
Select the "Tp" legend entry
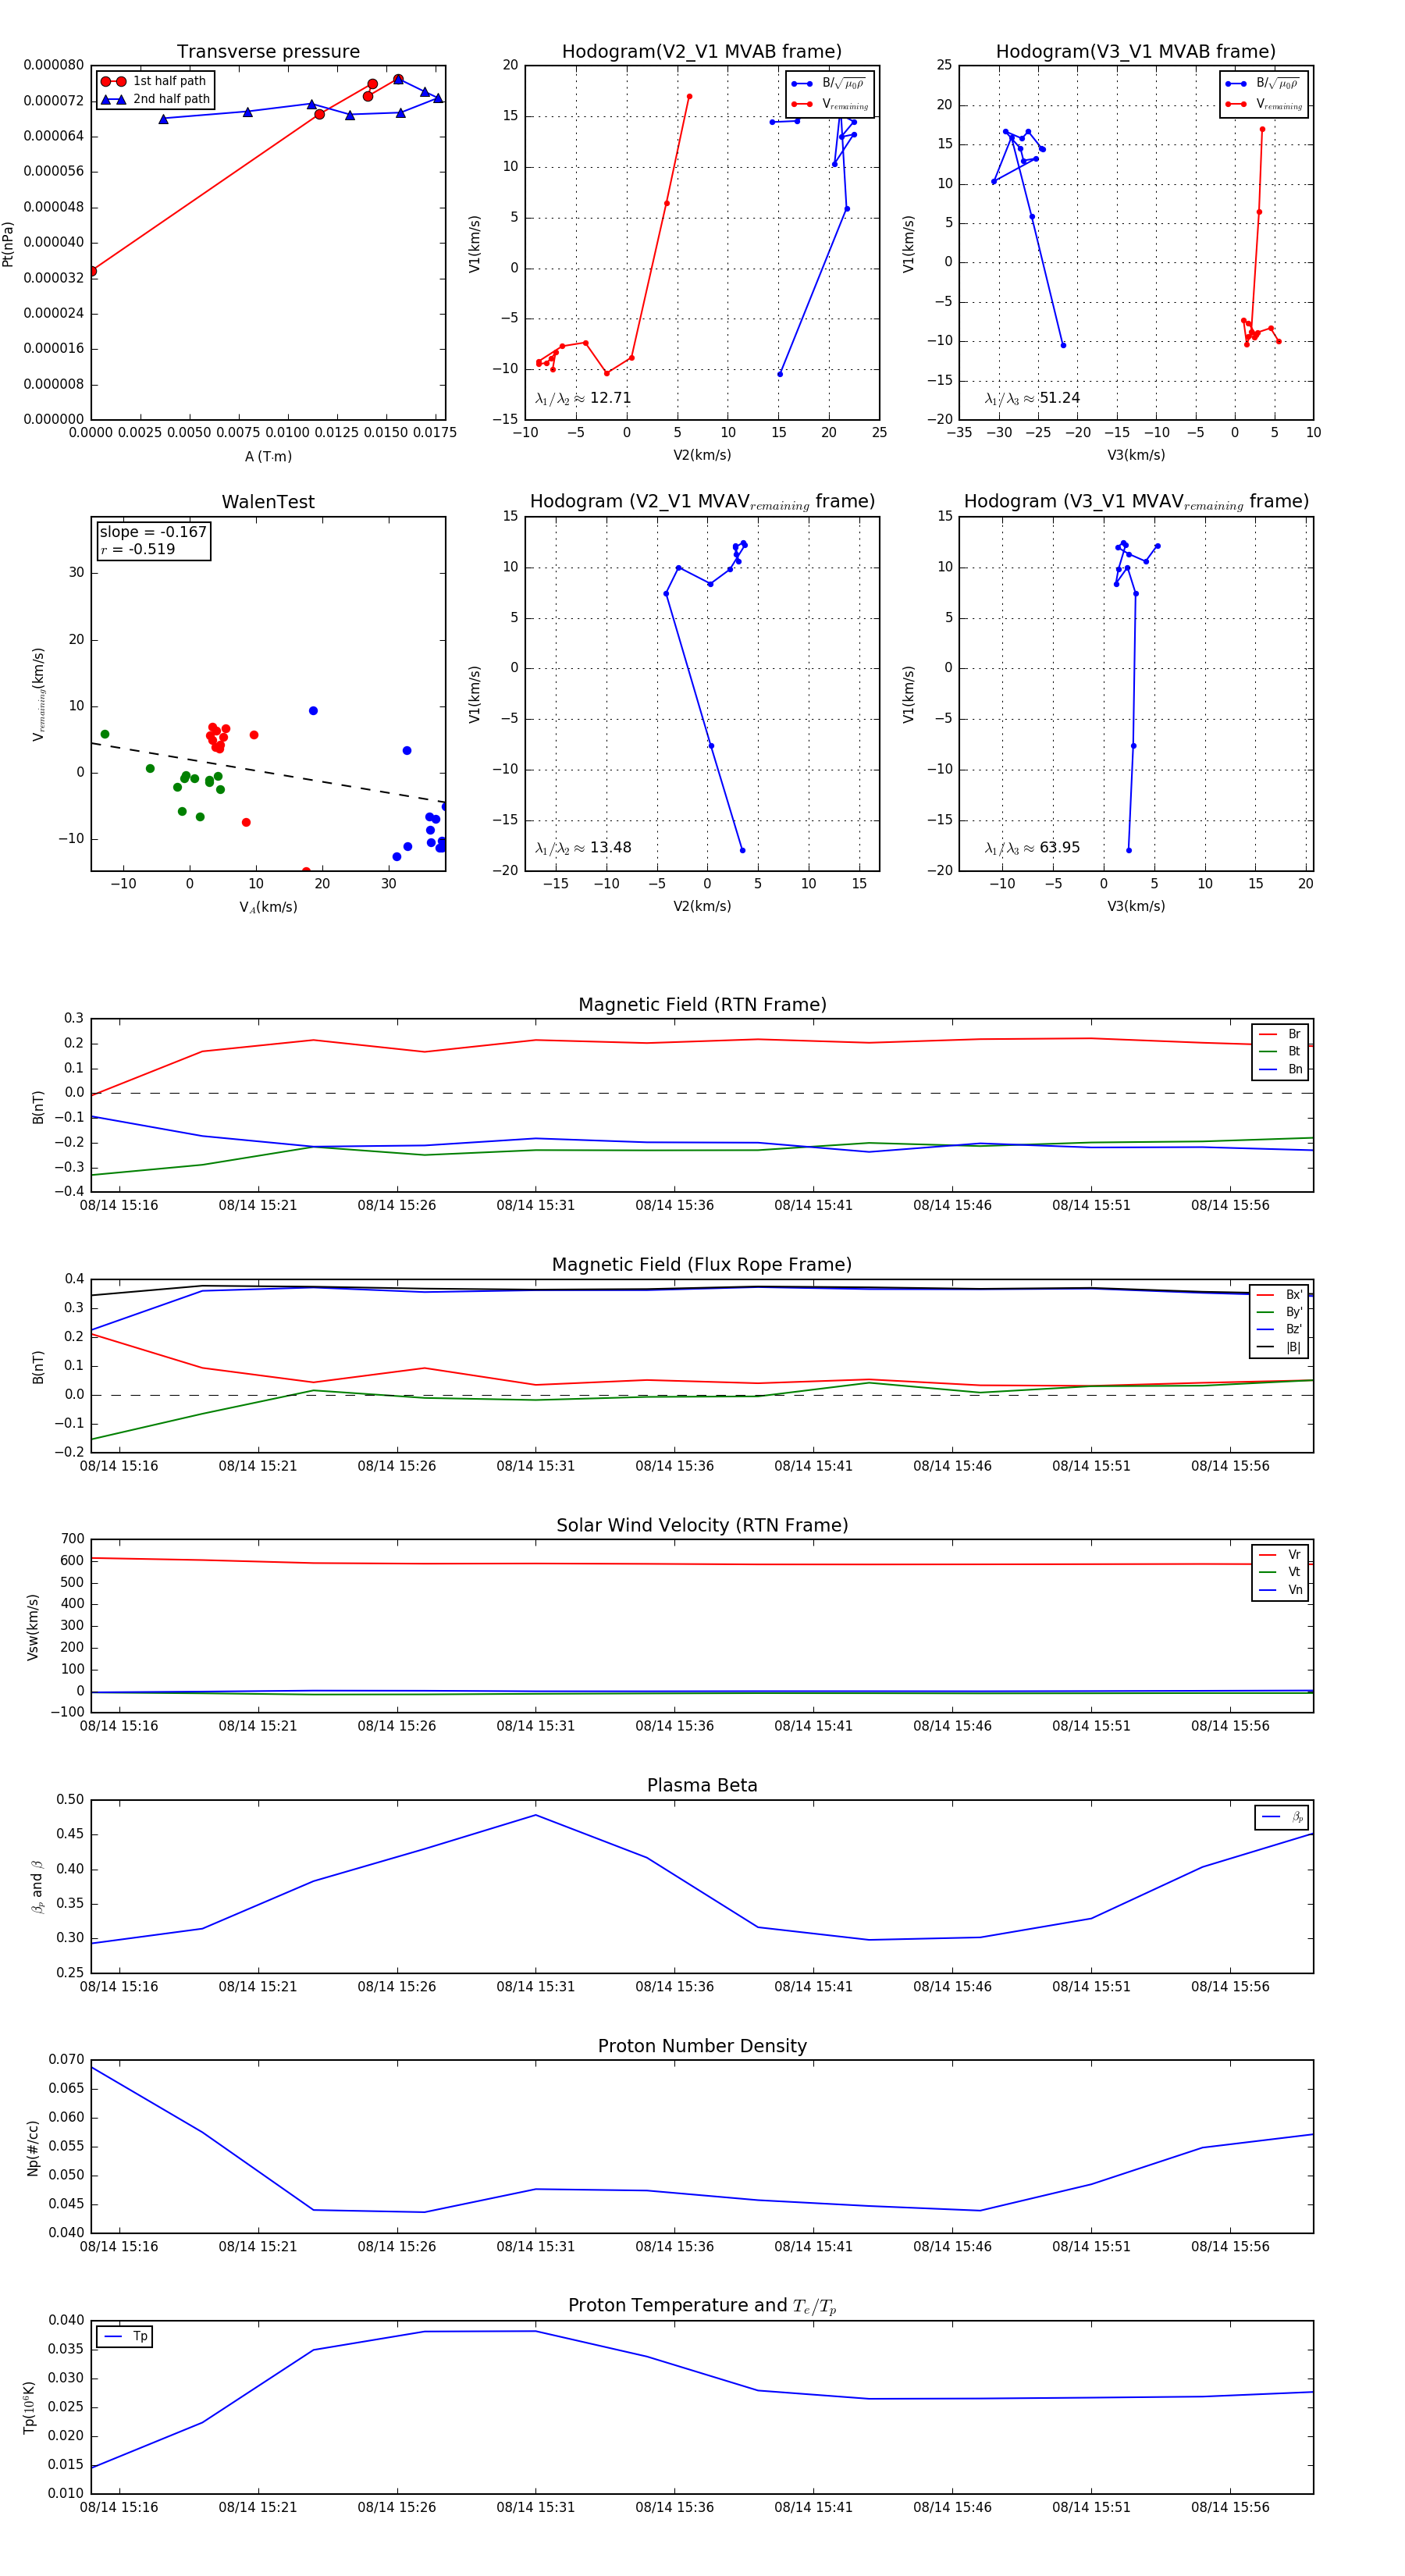click(x=125, y=2337)
